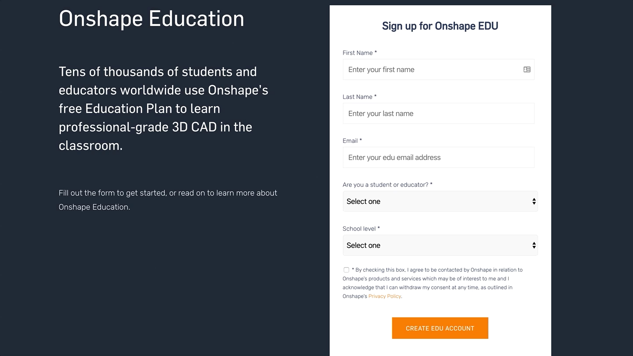Click the edu email address field
The image size is (633, 356).
pyautogui.click(x=438, y=157)
